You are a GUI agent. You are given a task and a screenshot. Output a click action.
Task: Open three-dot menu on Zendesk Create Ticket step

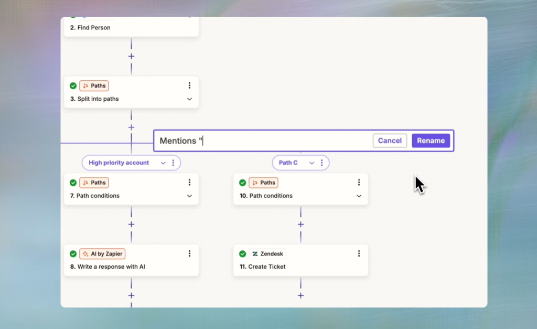pyautogui.click(x=359, y=253)
